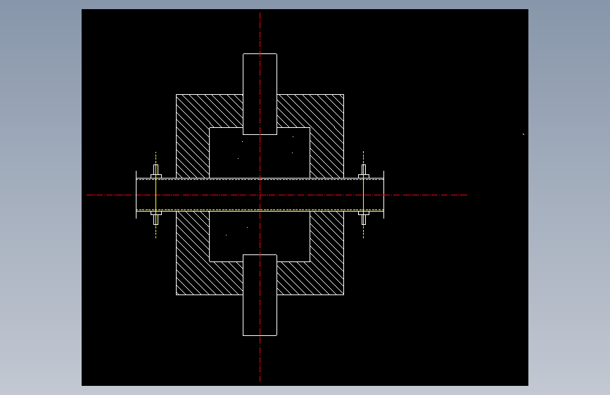
Task: Select the upper vertical shaft rectangle
Action: 260,94
